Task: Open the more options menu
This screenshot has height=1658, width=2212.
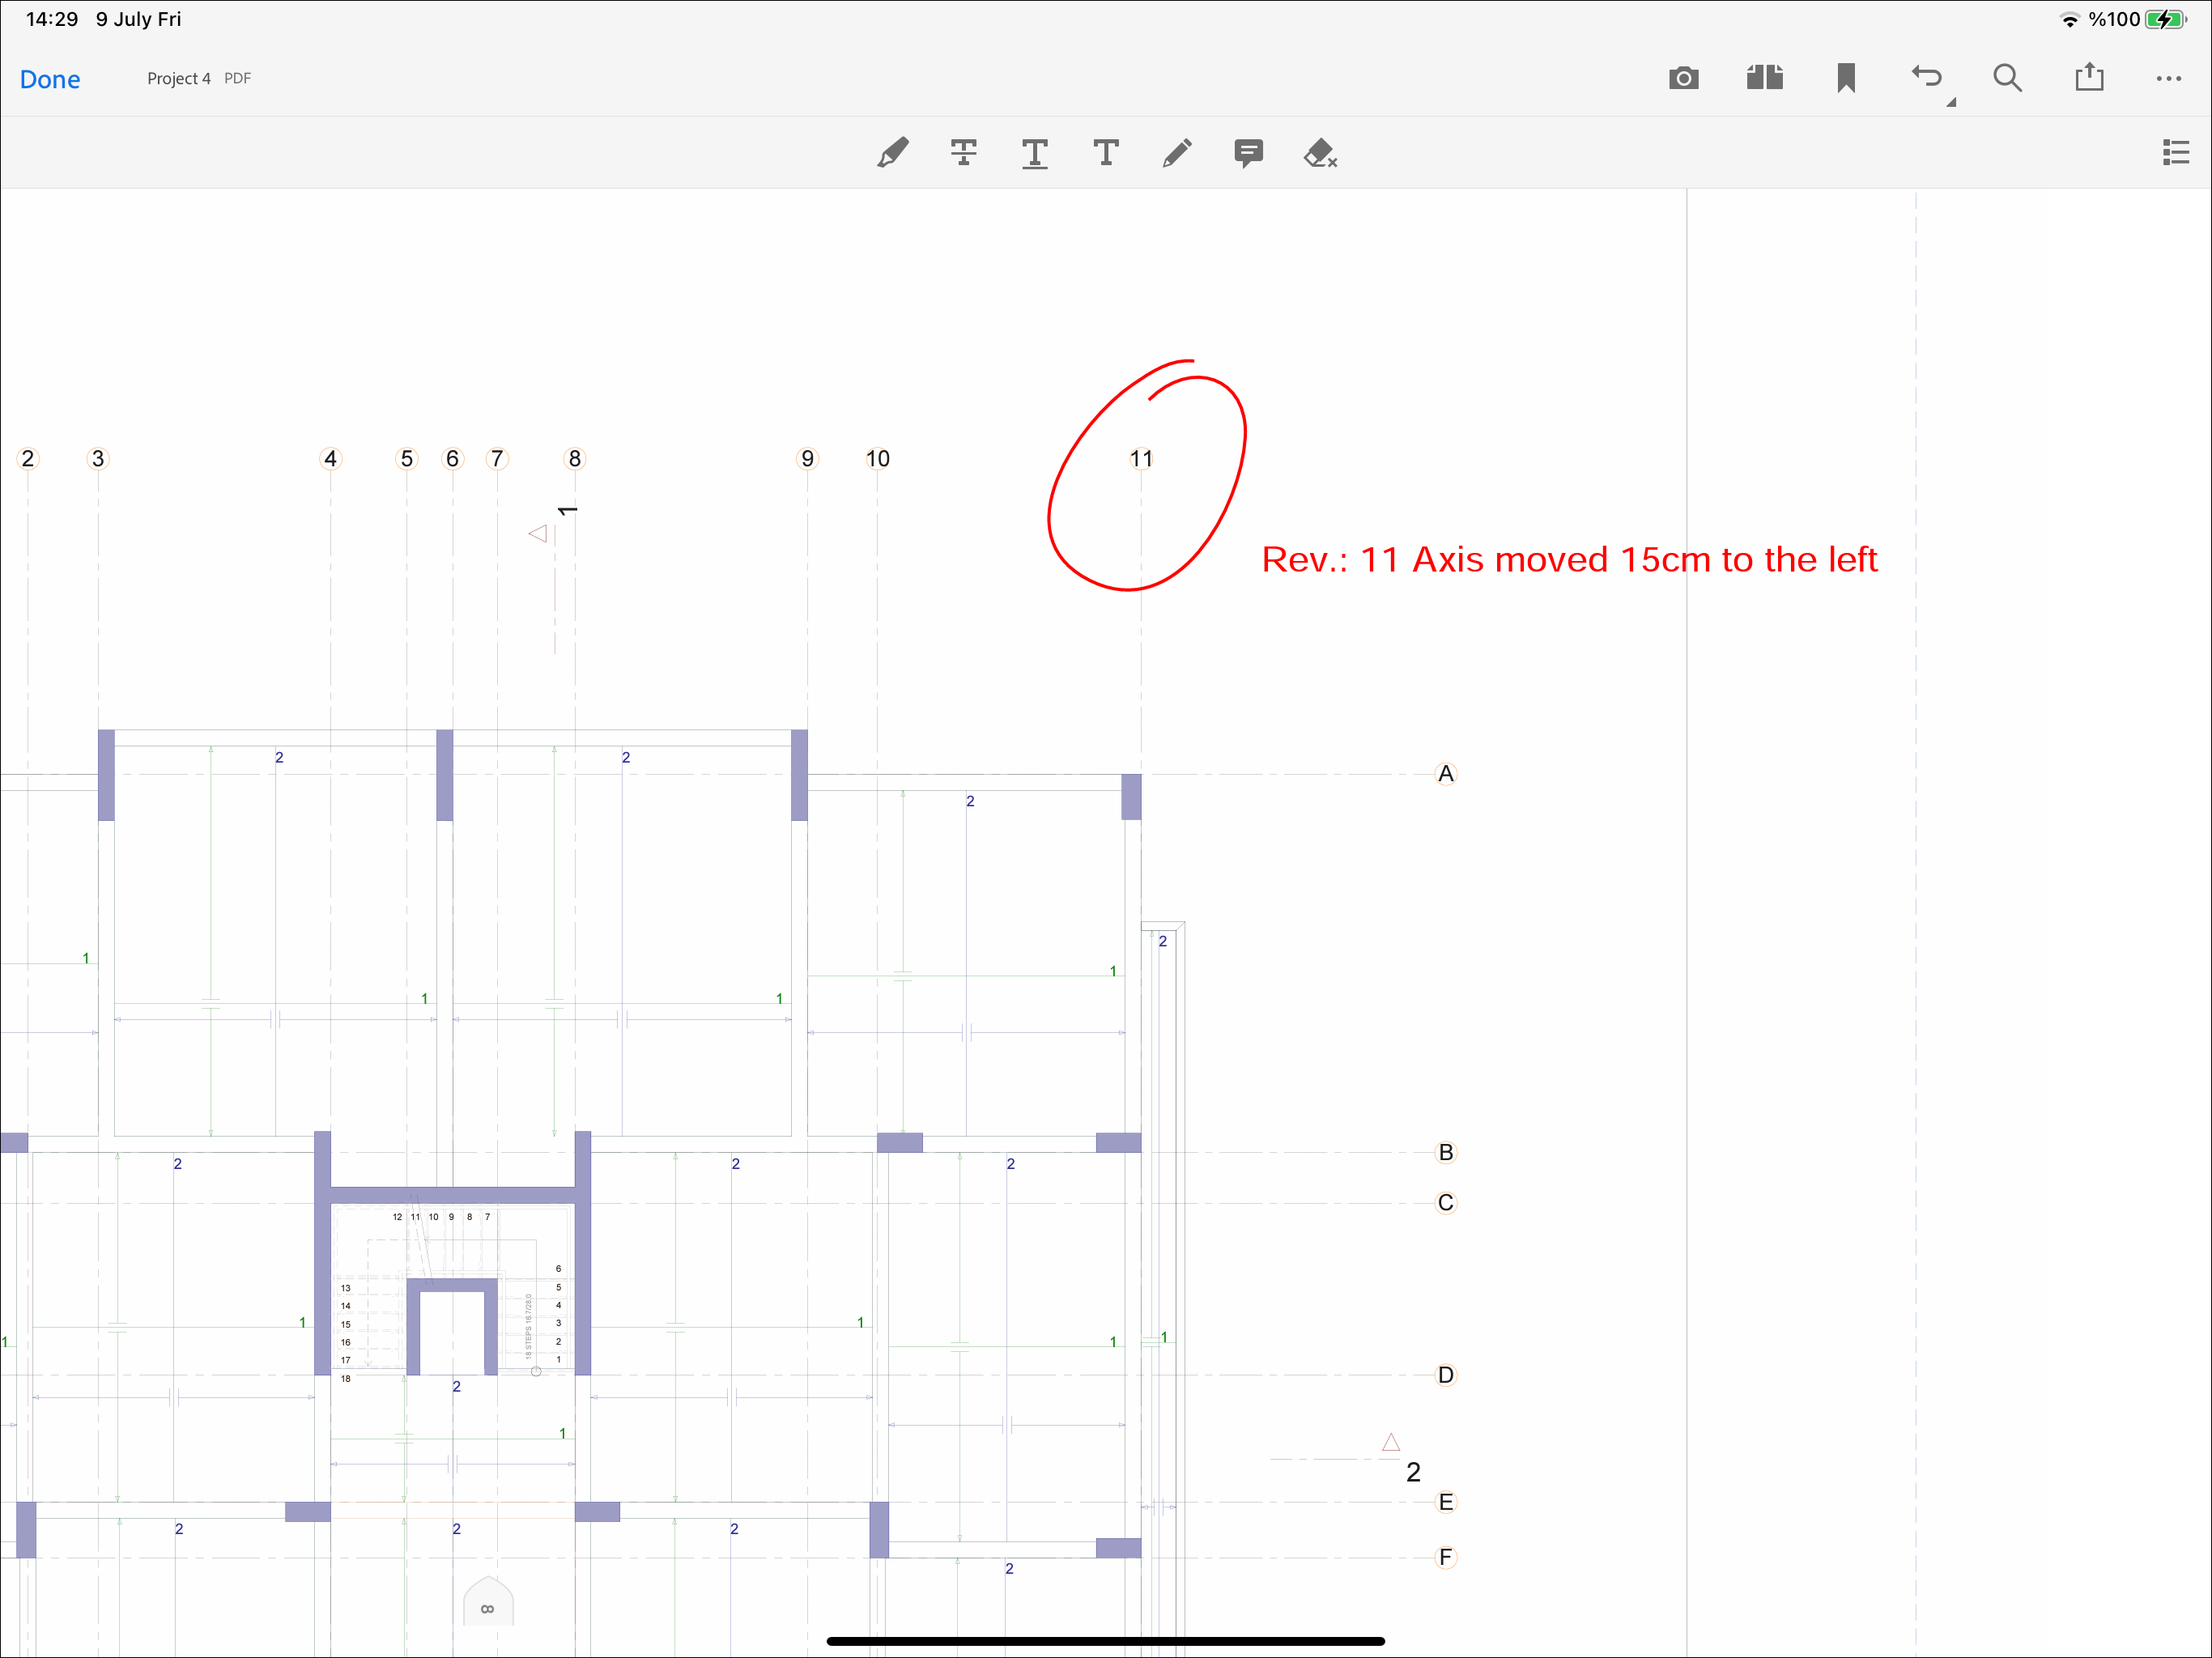Action: click(x=2169, y=78)
